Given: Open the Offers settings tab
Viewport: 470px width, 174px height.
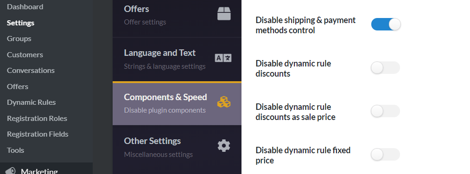Looking at the screenshot, I should pyautogui.click(x=177, y=18).
